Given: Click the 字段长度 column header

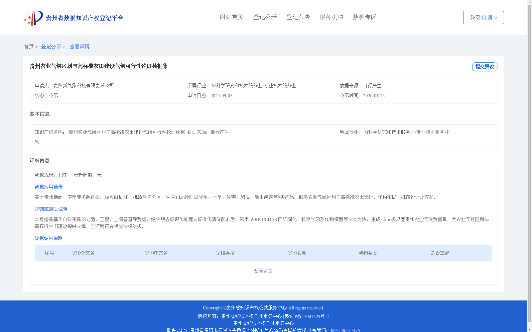Looking at the screenshot, I should (x=297, y=253).
